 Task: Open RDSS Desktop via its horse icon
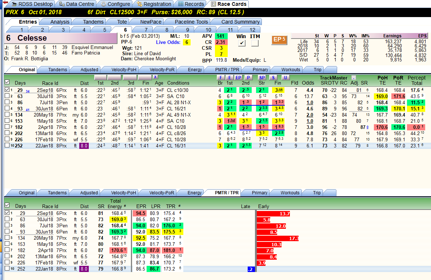click(14, 4)
